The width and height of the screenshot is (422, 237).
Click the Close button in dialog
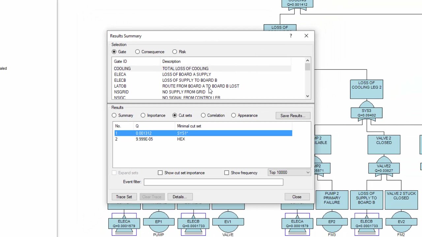point(297,197)
